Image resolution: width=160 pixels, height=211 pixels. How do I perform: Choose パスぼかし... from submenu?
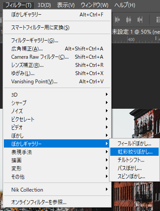[x=134, y=168]
